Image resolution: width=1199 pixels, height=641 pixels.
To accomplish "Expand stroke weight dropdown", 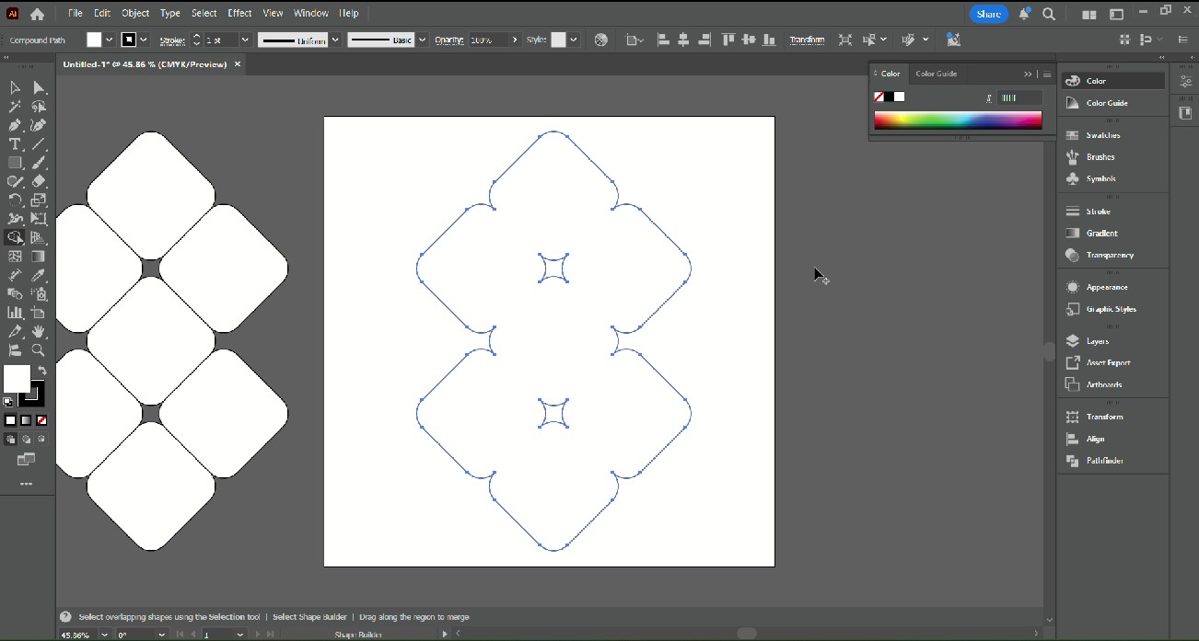I will [x=245, y=40].
